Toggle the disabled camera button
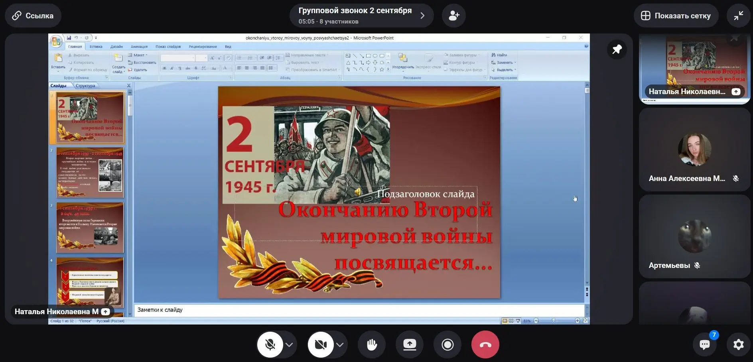The height and width of the screenshot is (362, 753). coord(321,344)
